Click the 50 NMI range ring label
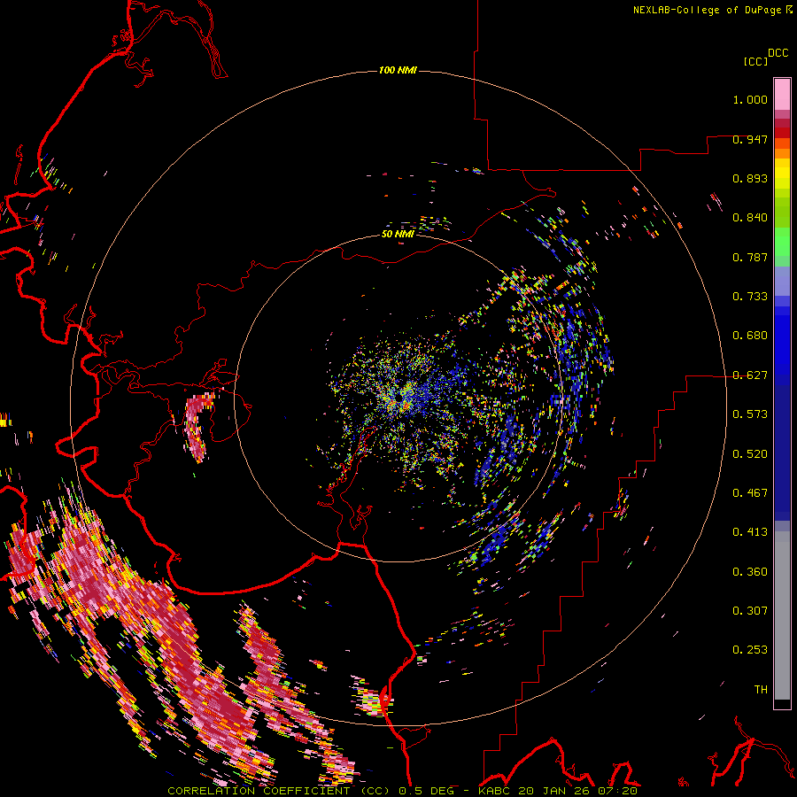The width and height of the screenshot is (797, 797). pos(398,234)
